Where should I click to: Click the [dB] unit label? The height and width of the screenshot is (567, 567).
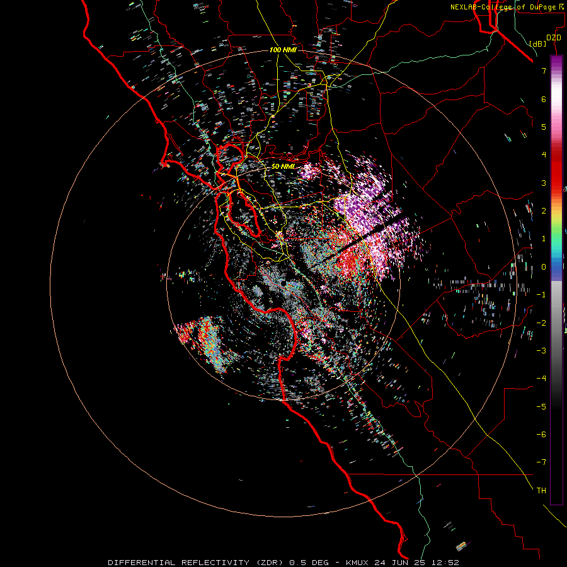[538, 43]
